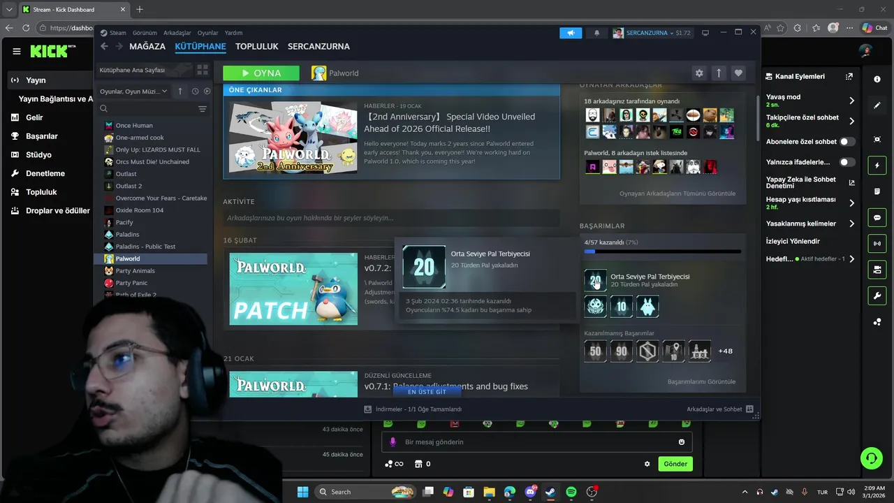This screenshot has width=894, height=503.
Task: Open emoji picker in Kick chat box
Action: [682, 442]
